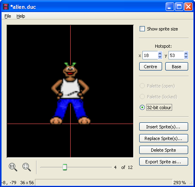Screen dimensions: 195x187
Task: Click the Delete Sprite button
Action: click(x=164, y=150)
